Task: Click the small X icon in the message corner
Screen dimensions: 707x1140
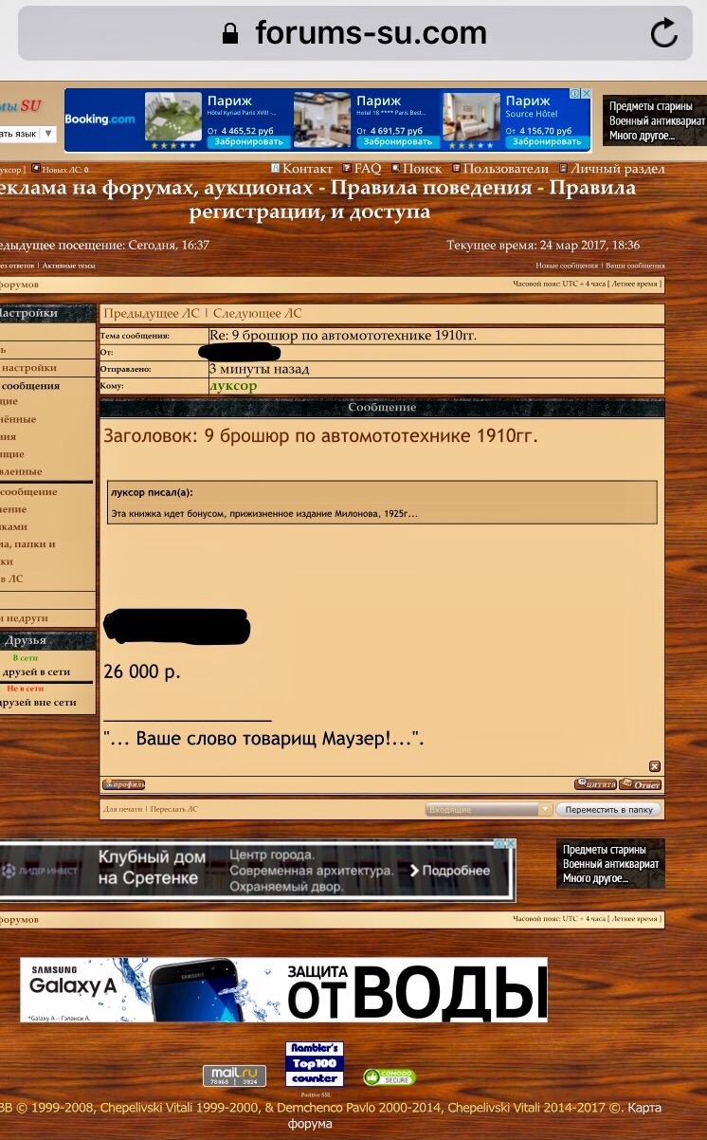Action: coord(654,766)
